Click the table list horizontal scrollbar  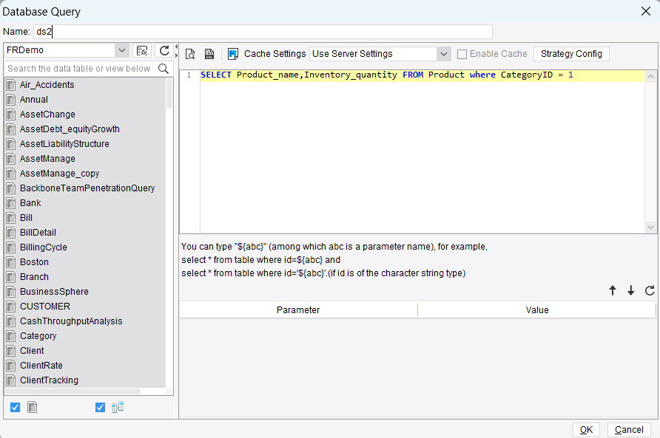tap(73, 391)
